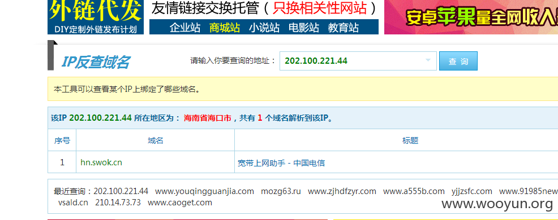
Task: Focus the 202.100.221.44 address input field
Action: point(358,61)
